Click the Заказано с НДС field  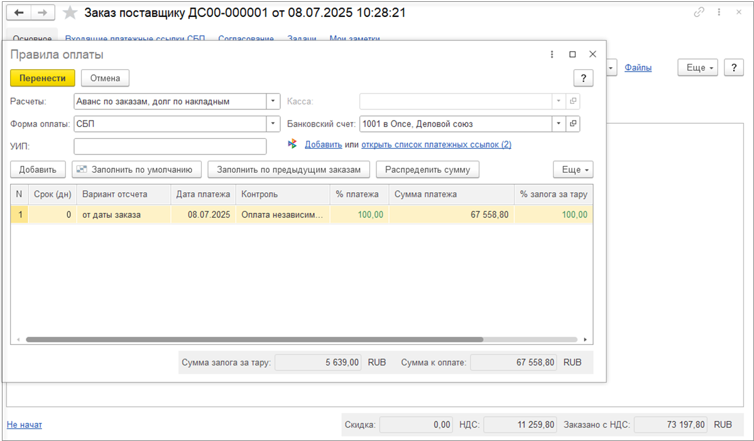670,425
